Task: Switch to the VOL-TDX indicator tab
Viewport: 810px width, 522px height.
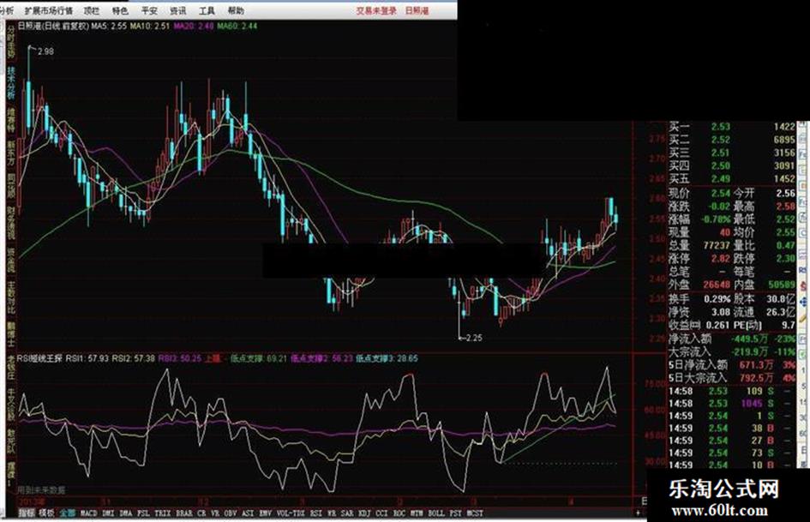Action: (x=291, y=513)
